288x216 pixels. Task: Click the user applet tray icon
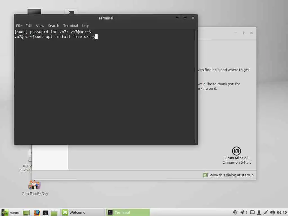[x=259, y=213]
